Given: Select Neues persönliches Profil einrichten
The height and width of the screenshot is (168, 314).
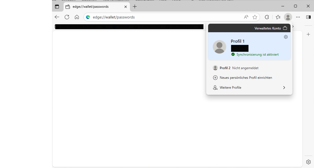Looking at the screenshot, I should click(x=249, y=78).
